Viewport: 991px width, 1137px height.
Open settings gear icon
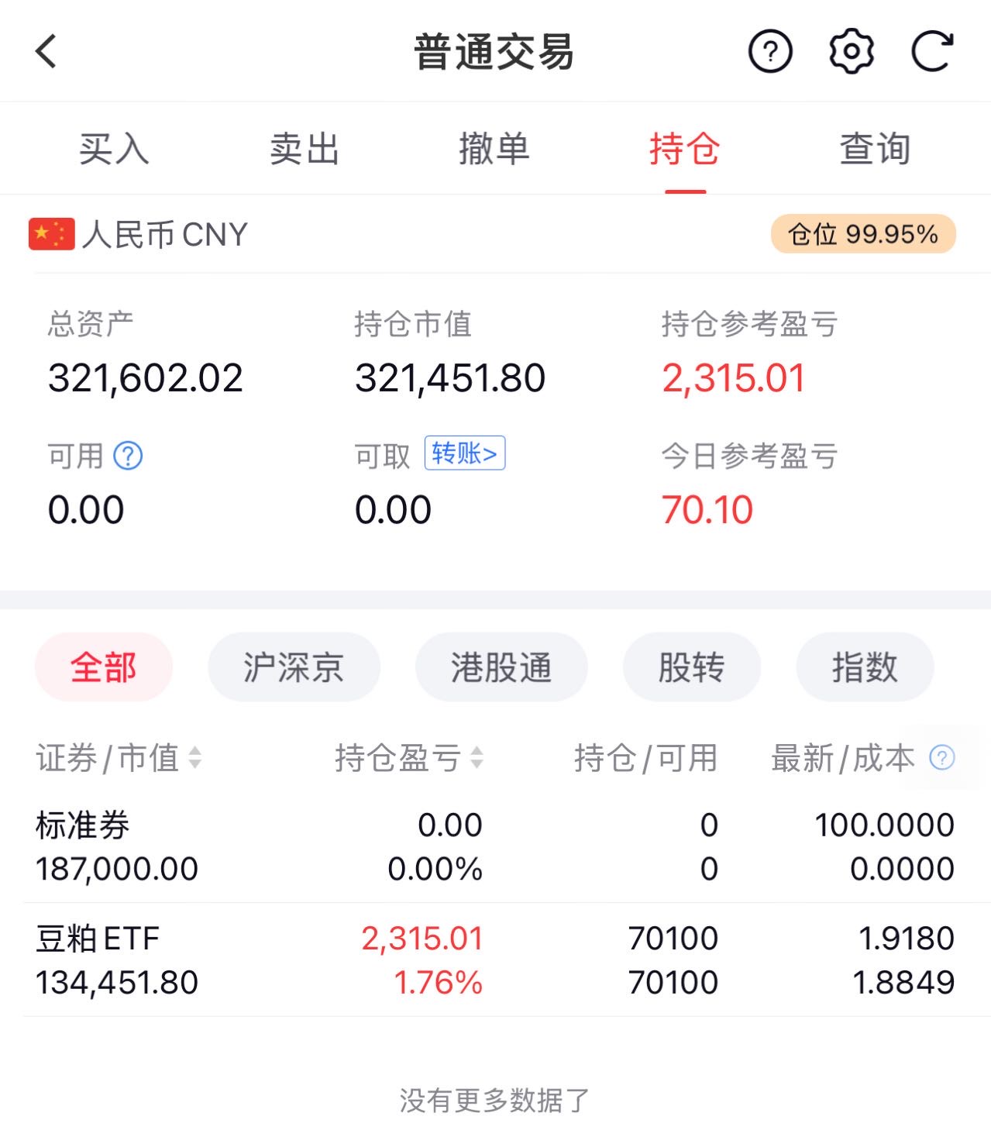pyautogui.click(x=852, y=52)
